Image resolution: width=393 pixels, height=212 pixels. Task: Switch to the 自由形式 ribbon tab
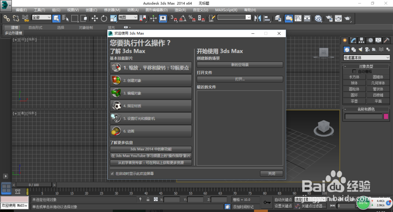35,28
